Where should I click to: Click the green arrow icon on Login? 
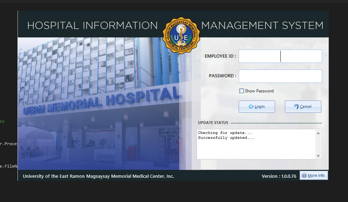click(251, 107)
